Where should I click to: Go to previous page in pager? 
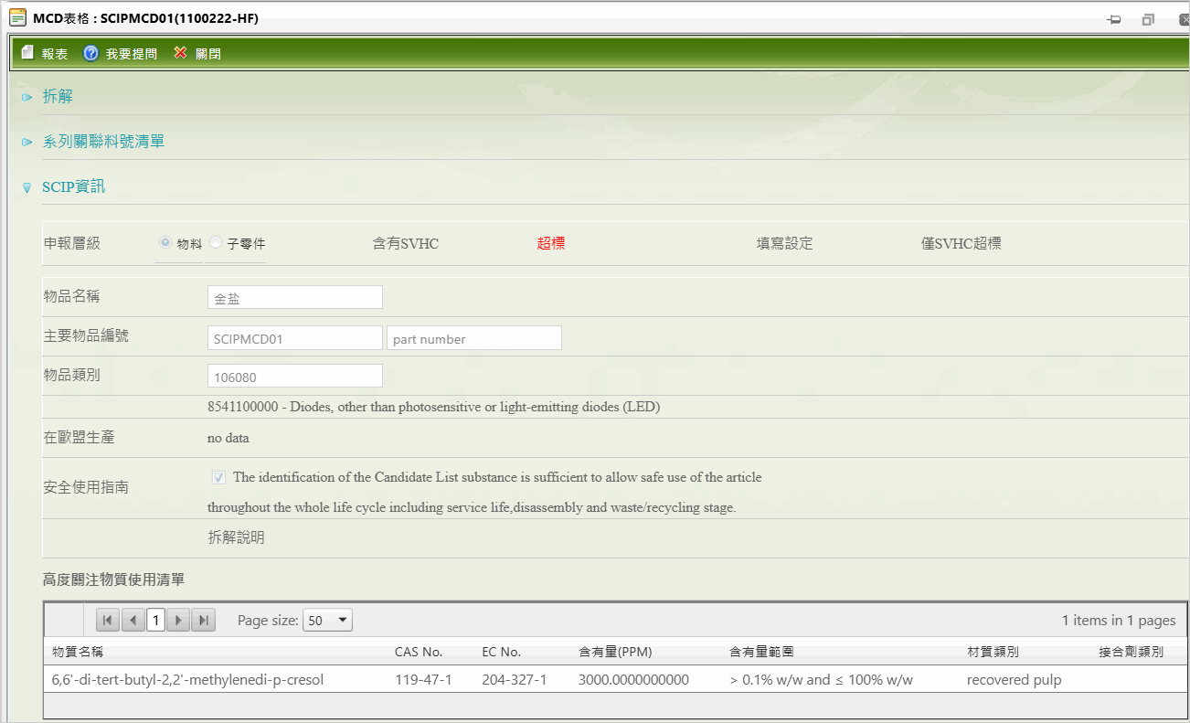point(133,620)
